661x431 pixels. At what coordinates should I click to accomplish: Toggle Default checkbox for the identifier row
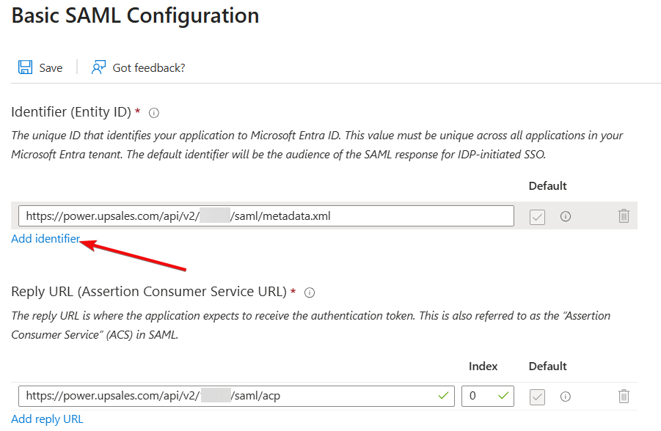click(x=537, y=217)
